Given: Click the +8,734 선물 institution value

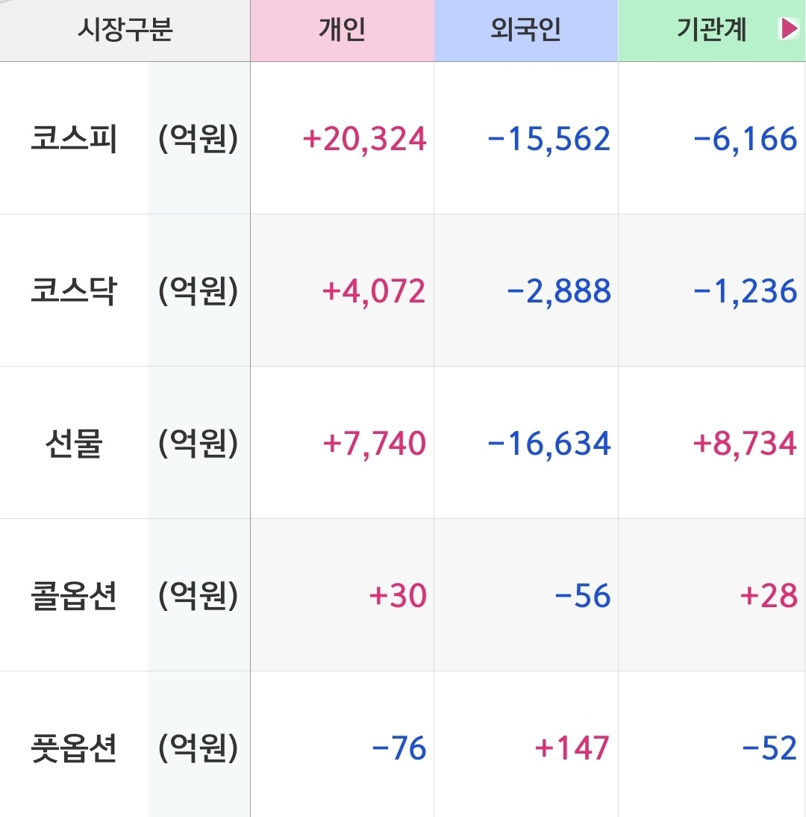Looking at the screenshot, I should pyautogui.click(x=745, y=444).
